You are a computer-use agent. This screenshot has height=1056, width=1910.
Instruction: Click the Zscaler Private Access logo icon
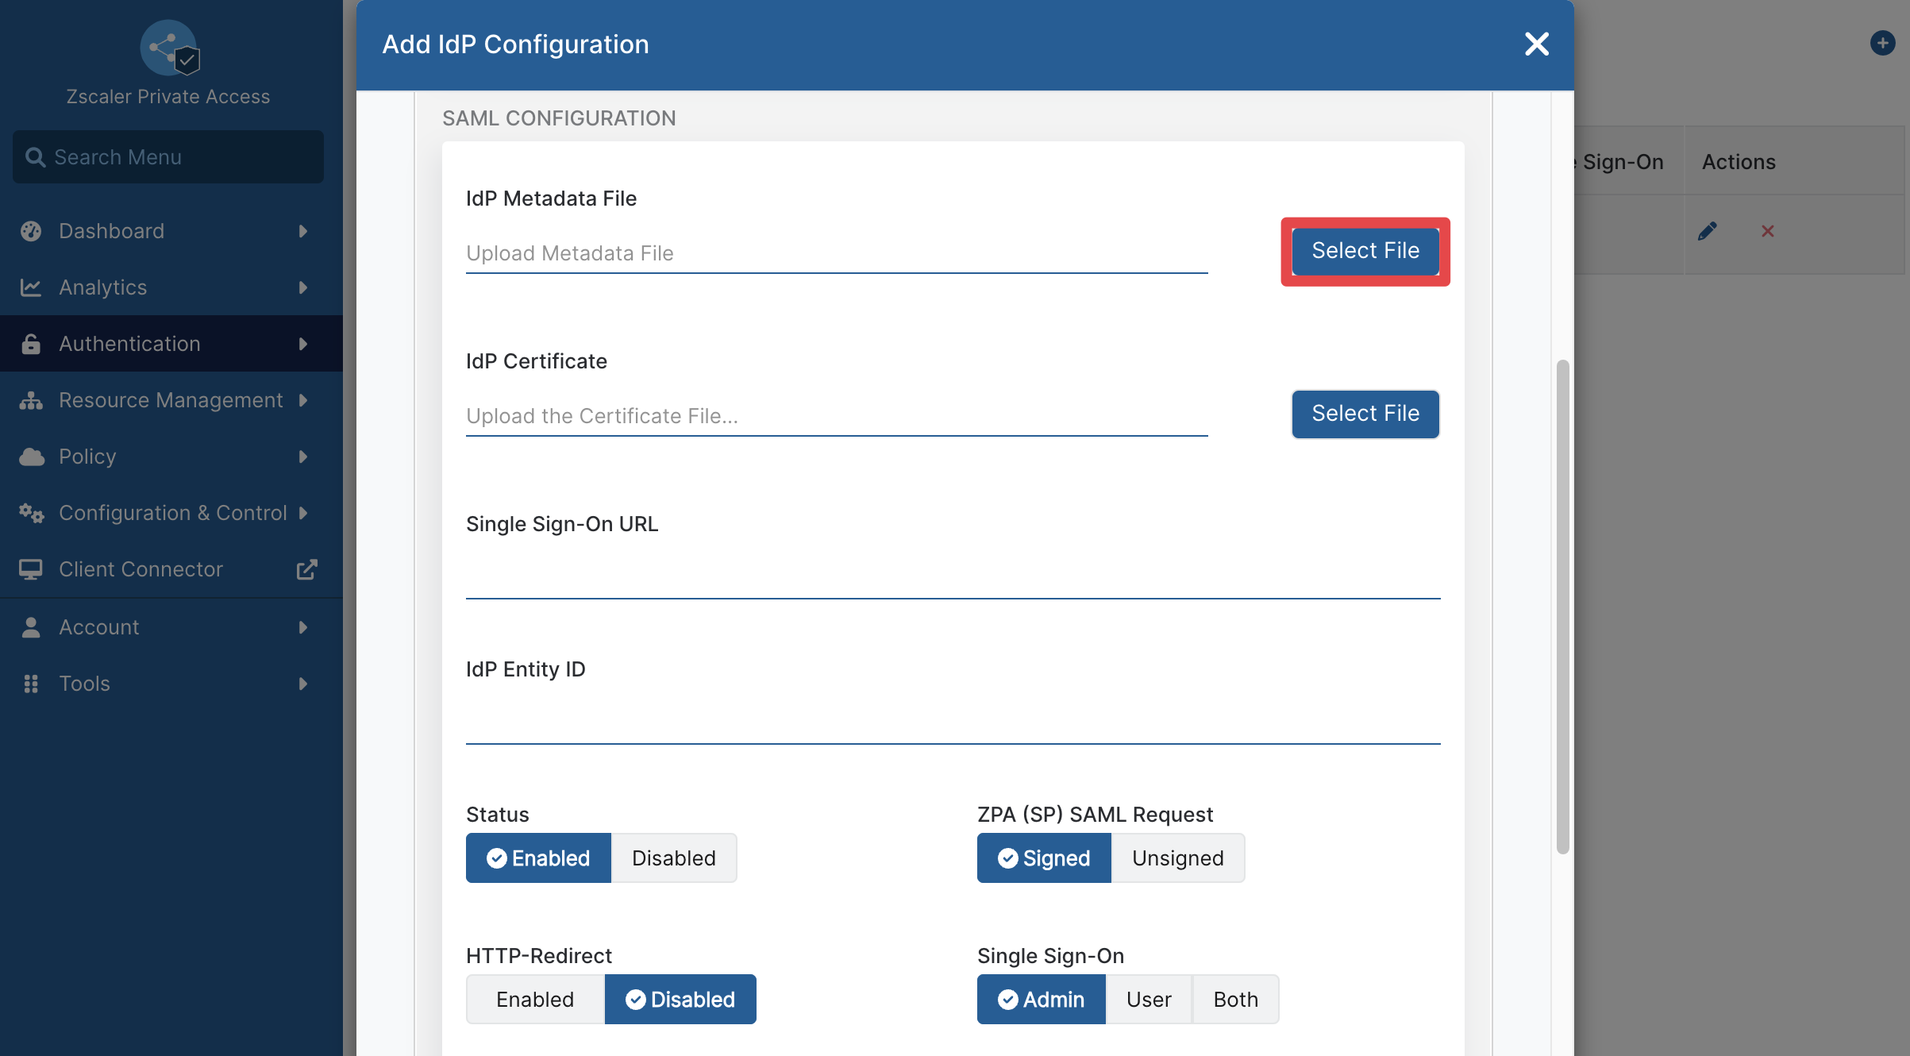(x=169, y=48)
